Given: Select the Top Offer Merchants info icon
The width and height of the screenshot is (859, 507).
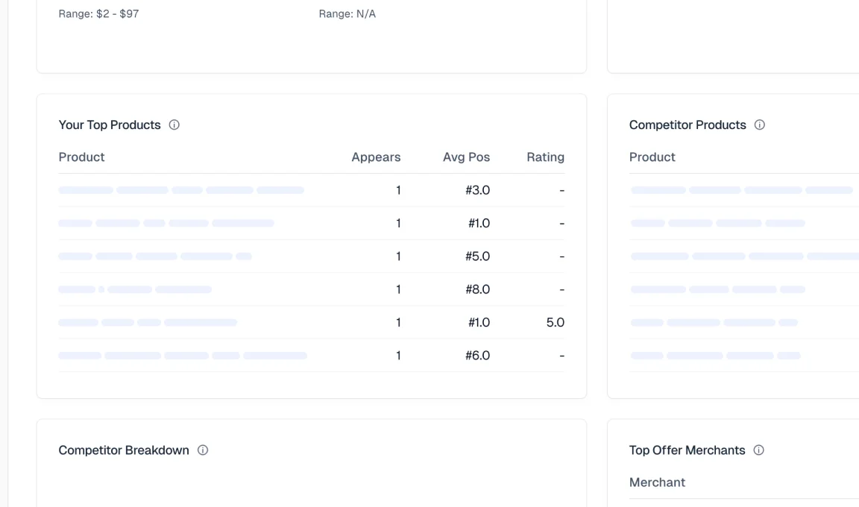Looking at the screenshot, I should tap(759, 450).
